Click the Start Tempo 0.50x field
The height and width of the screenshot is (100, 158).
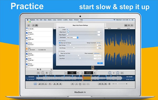pos(99,45)
